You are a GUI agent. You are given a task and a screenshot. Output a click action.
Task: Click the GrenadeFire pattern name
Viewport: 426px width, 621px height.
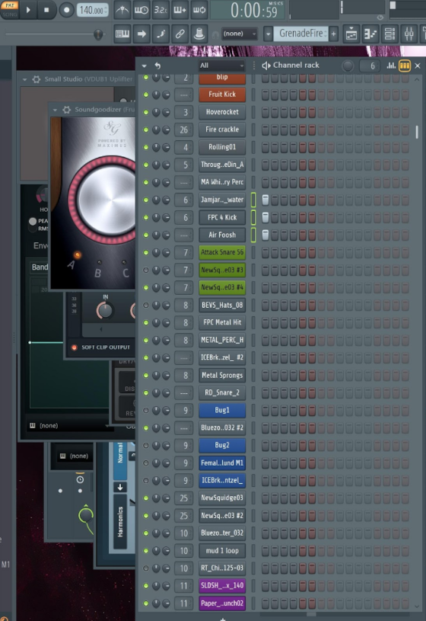pos(300,34)
